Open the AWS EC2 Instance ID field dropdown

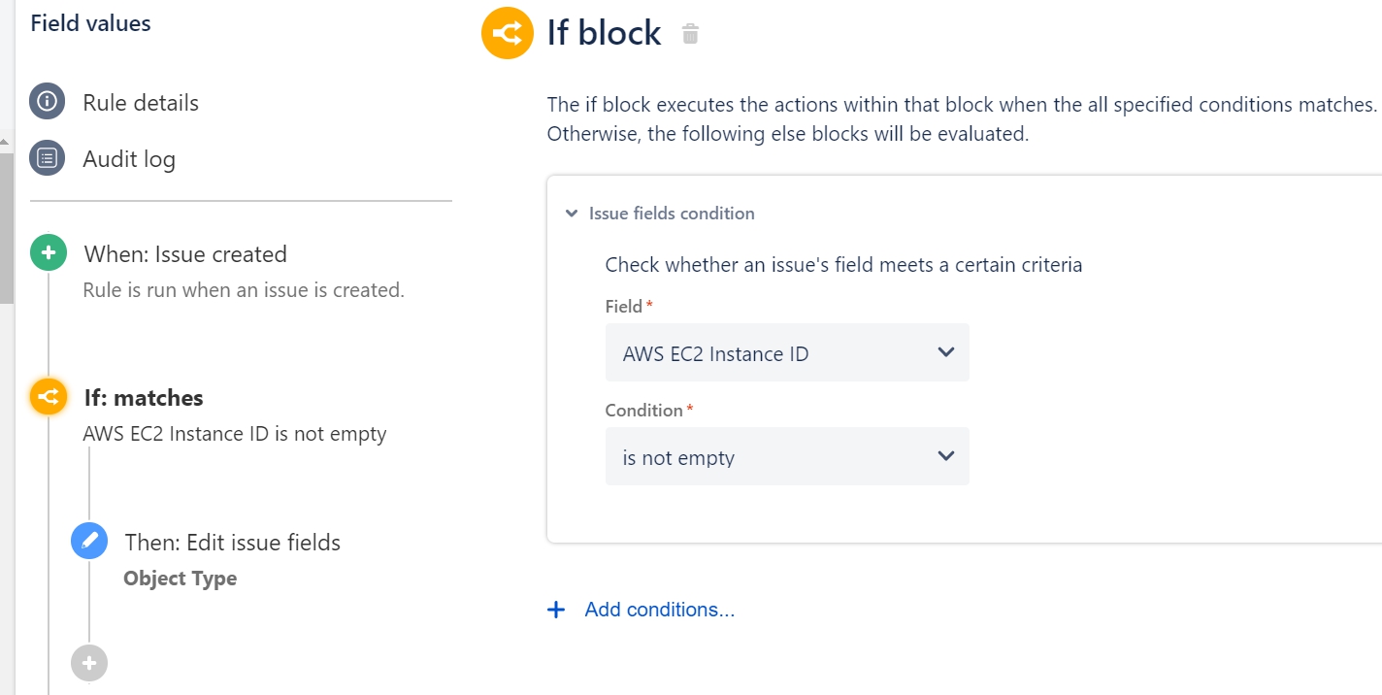[x=787, y=352]
